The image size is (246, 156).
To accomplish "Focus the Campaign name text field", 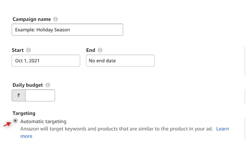I will [x=67, y=30].
